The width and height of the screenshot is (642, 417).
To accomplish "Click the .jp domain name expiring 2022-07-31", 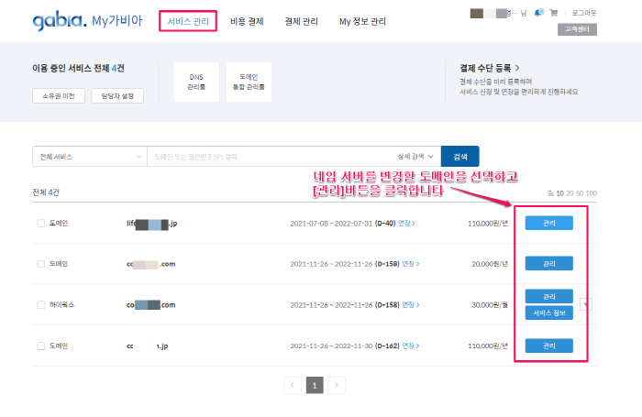I will coord(152,224).
